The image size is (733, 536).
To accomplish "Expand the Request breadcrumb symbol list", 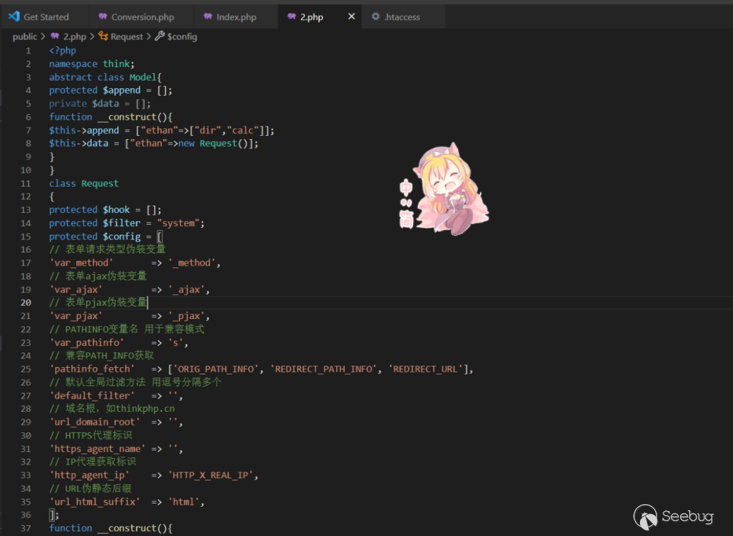I will 127,37.
